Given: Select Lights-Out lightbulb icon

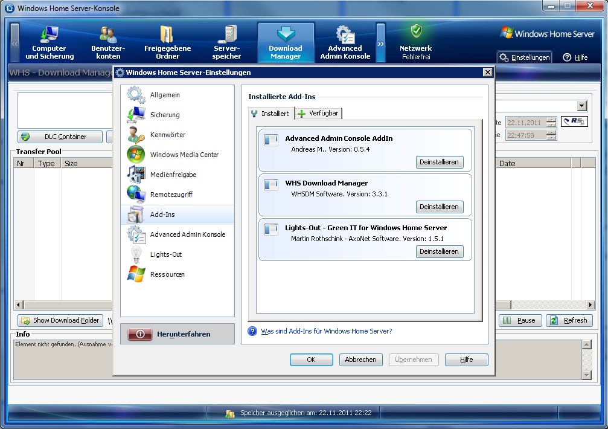Looking at the screenshot, I should (x=136, y=254).
